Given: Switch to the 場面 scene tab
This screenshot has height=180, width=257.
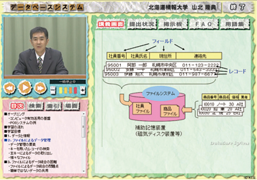Looking at the screenshot, I should (72, 106).
